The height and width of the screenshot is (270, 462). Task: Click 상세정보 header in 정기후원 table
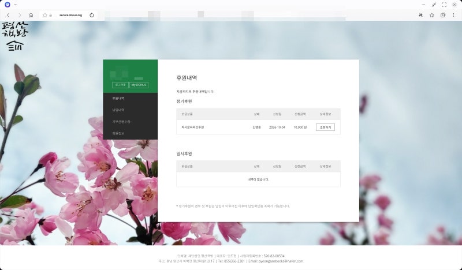point(325,114)
